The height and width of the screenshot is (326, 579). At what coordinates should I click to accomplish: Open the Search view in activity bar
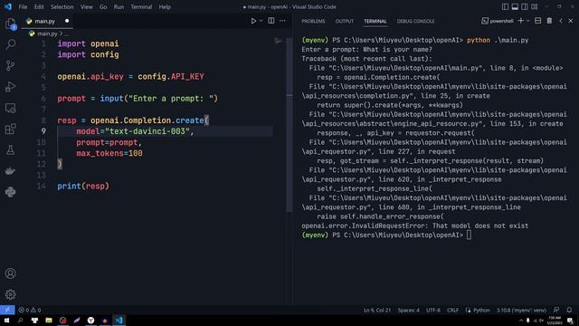pyautogui.click(x=10, y=44)
